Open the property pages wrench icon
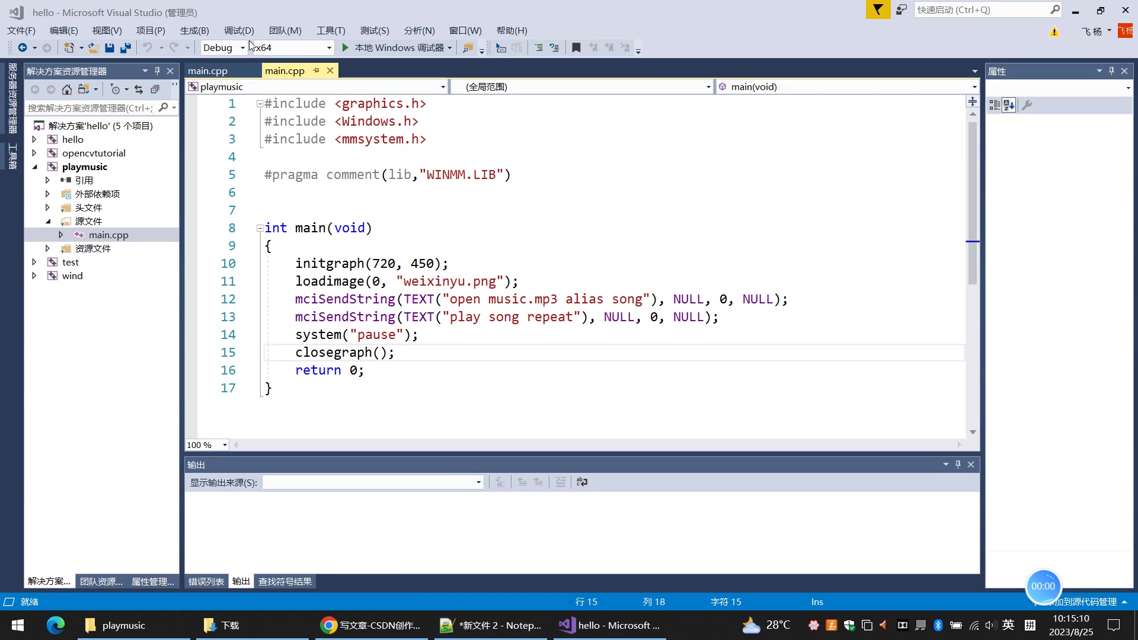Screen dimensions: 1138x640 [x=1027, y=105]
